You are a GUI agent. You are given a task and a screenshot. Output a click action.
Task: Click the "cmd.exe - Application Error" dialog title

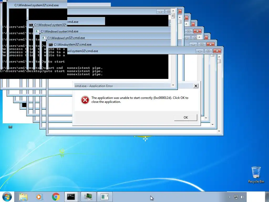coord(94,86)
